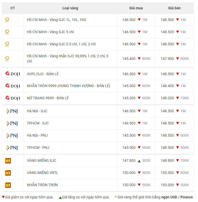The width and height of the screenshot is (198, 202).
Task: Click the SJC logo beside Vàng nhẫn SJC 99,99%
Action: [x=7, y=59]
